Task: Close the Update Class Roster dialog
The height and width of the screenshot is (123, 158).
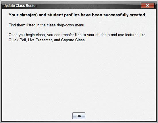Action: [x=148, y=5]
